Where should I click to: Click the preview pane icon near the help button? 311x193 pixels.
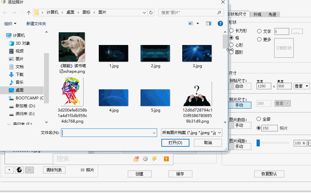208,23
